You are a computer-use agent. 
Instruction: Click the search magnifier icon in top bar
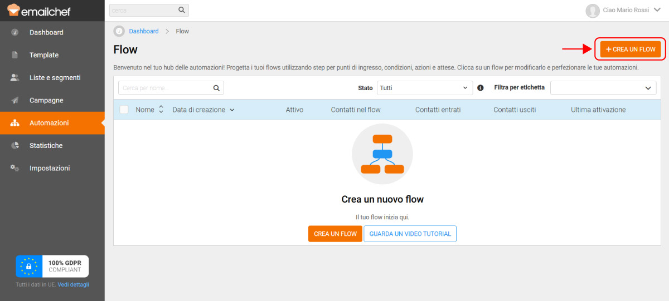(181, 10)
